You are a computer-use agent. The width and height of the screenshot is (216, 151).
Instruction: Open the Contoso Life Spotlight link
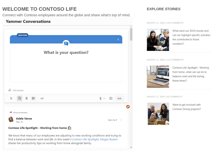tap(85, 139)
